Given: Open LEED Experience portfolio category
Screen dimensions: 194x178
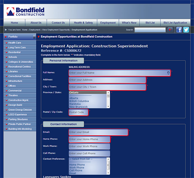Looking at the screenshot, I should pos(20,115).
